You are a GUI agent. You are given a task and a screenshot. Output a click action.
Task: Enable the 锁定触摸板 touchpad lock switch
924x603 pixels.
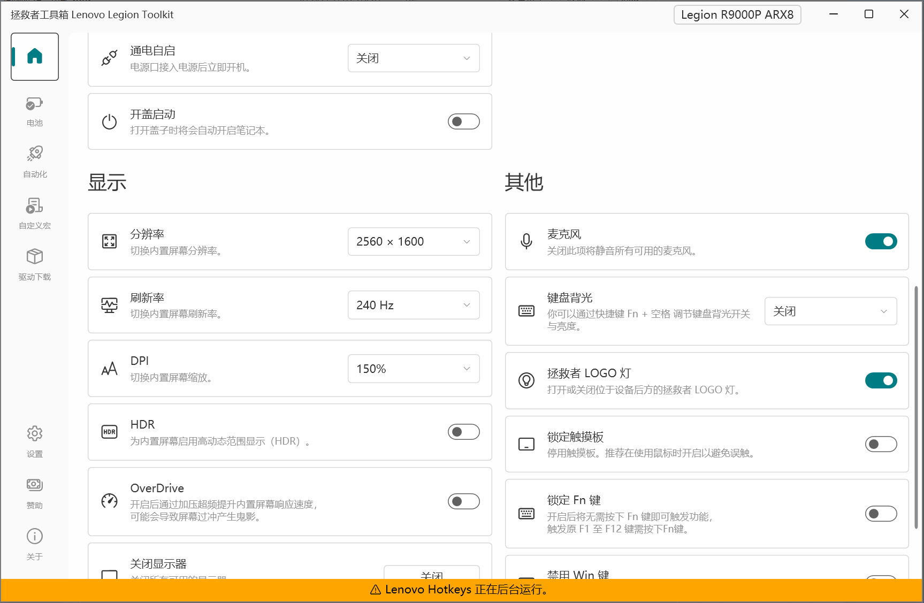tap(881, 444)
